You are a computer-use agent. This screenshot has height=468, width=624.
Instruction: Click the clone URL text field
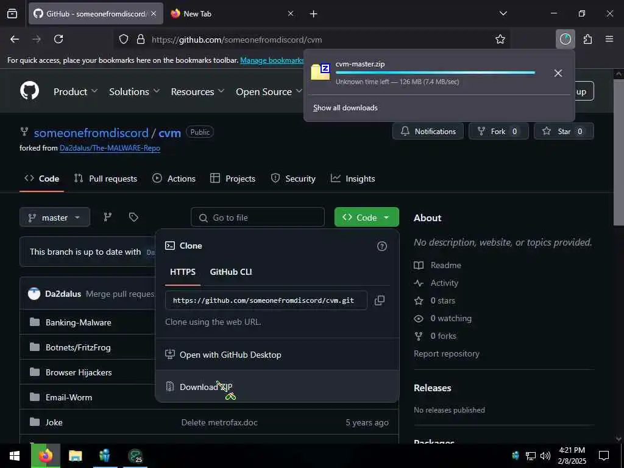point(266,300)
